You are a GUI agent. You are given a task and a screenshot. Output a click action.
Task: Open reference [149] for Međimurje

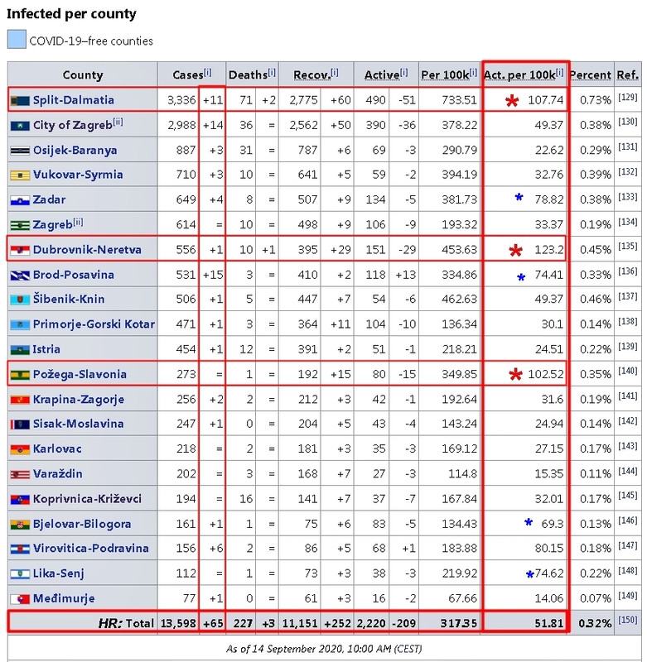coord(627,595)
